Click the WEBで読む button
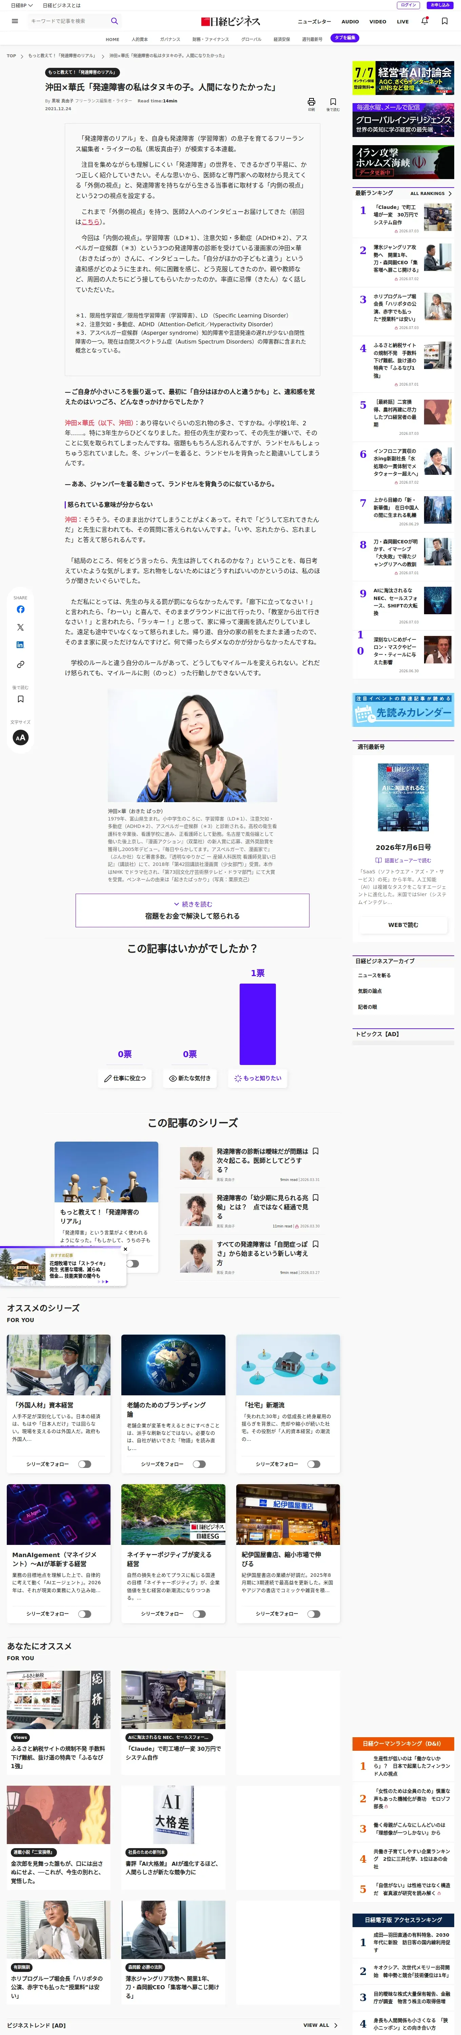 [x=403, y=924]
